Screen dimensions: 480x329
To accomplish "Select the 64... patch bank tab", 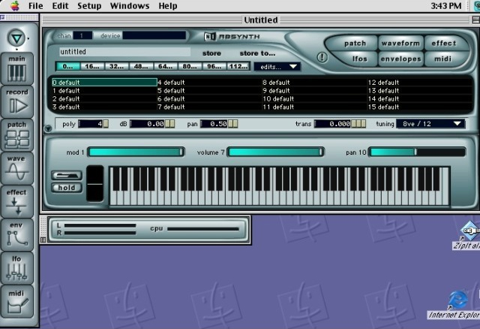I will pos(166,66).
